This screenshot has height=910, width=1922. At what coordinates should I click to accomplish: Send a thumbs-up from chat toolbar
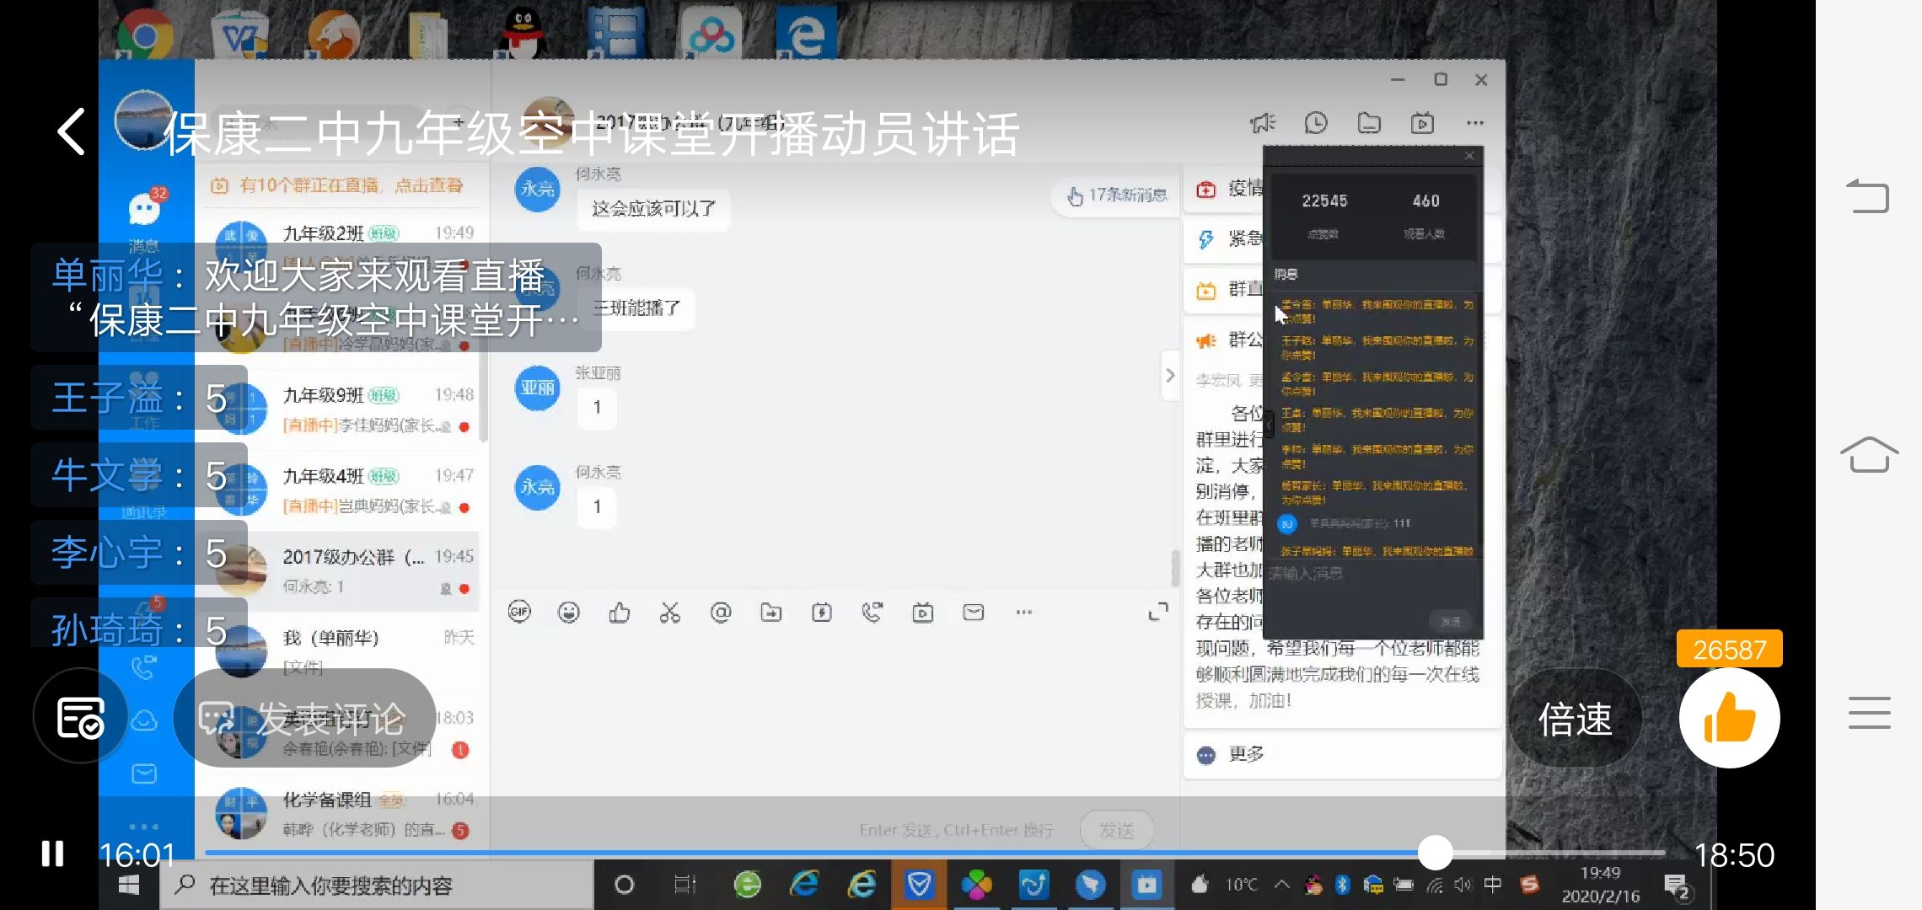click(620, 613)
